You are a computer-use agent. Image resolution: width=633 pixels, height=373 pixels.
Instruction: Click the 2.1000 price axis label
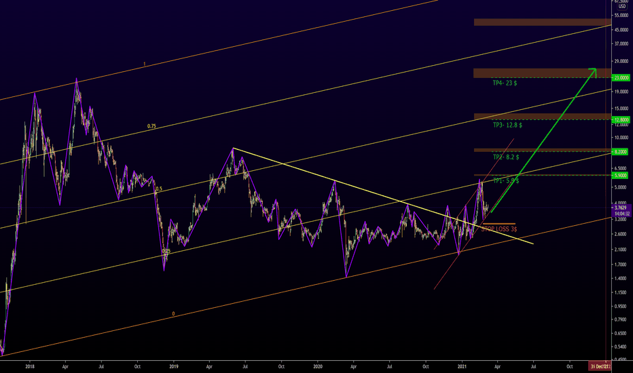click(621, 250)
